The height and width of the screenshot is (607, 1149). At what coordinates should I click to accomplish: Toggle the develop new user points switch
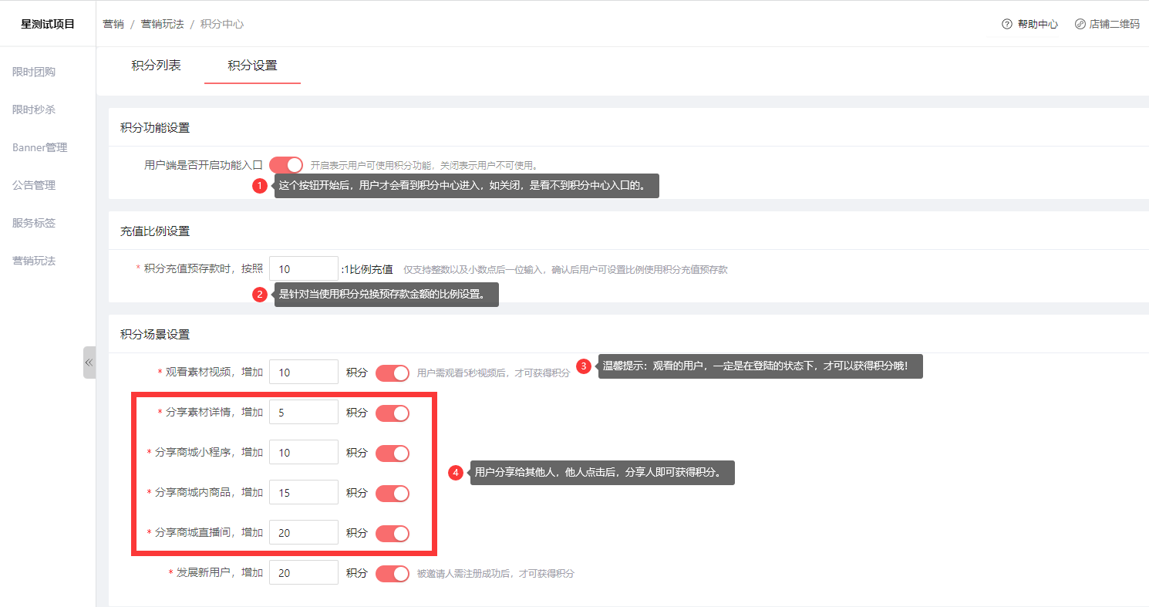click(x=392, y=574)
